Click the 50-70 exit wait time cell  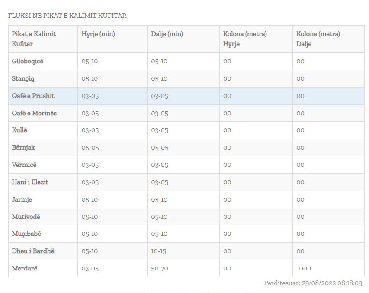[160, 268]
